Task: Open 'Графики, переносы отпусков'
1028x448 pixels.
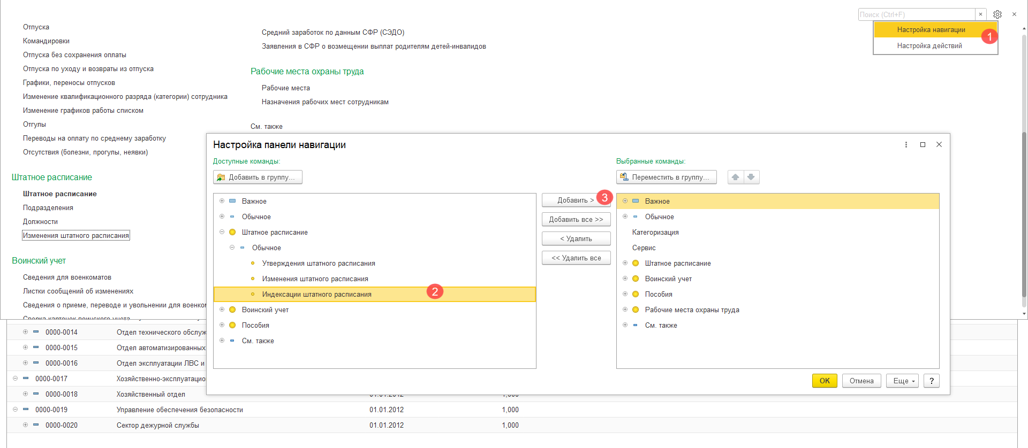Action: [69, 83]
